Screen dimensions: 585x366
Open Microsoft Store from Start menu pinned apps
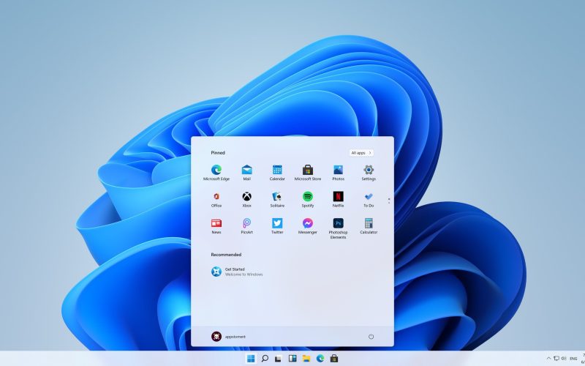tap(307, 173)
